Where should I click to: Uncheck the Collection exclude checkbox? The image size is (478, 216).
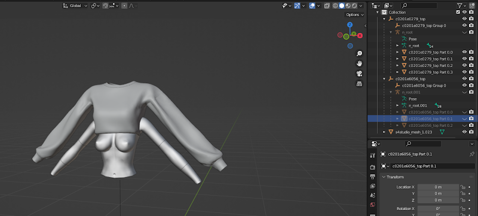click(x=458, y=12)
